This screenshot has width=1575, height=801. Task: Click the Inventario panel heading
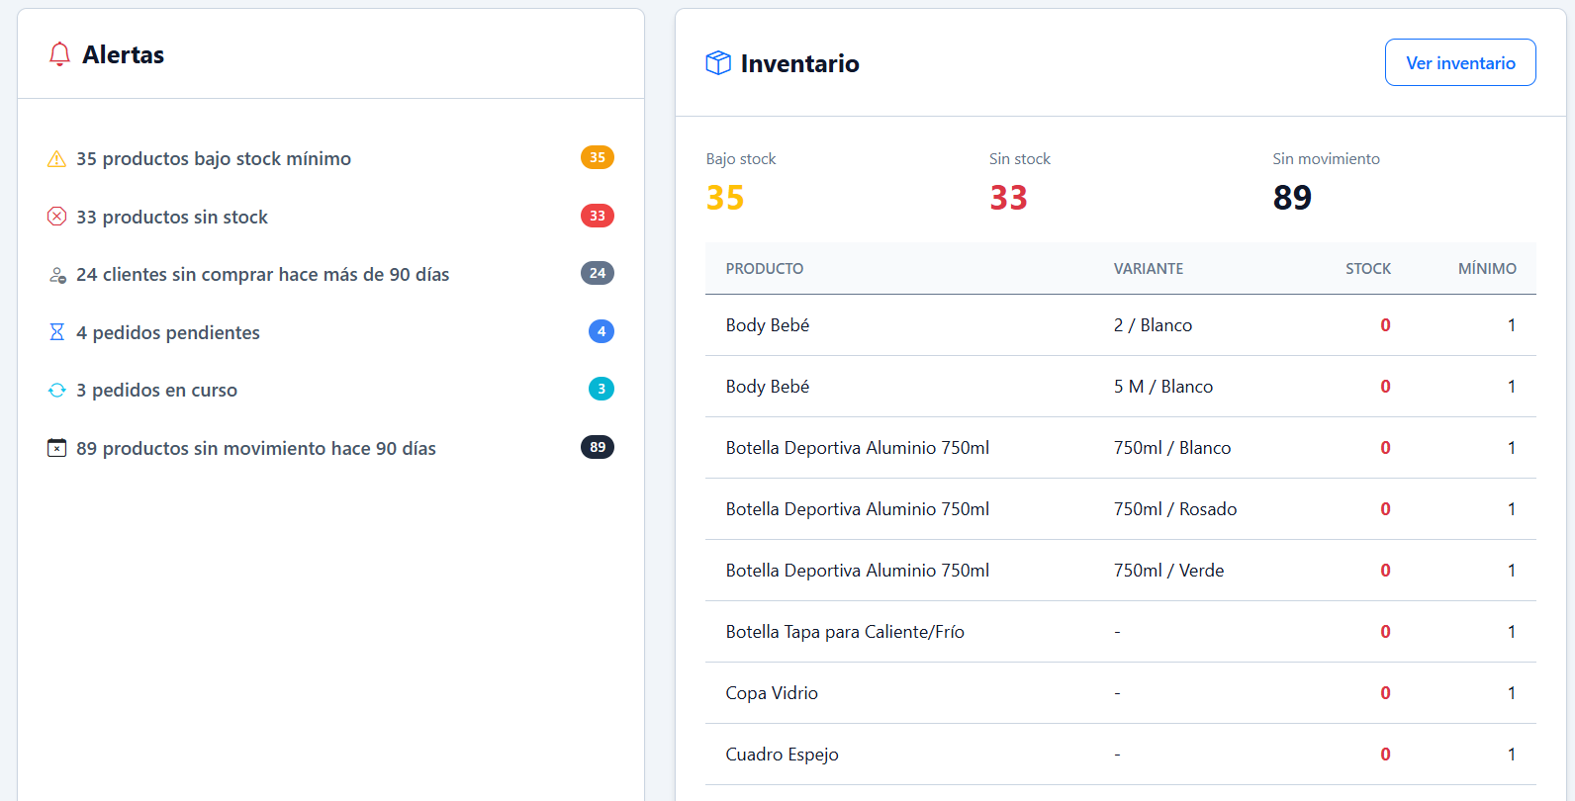[x=799, y=63]
